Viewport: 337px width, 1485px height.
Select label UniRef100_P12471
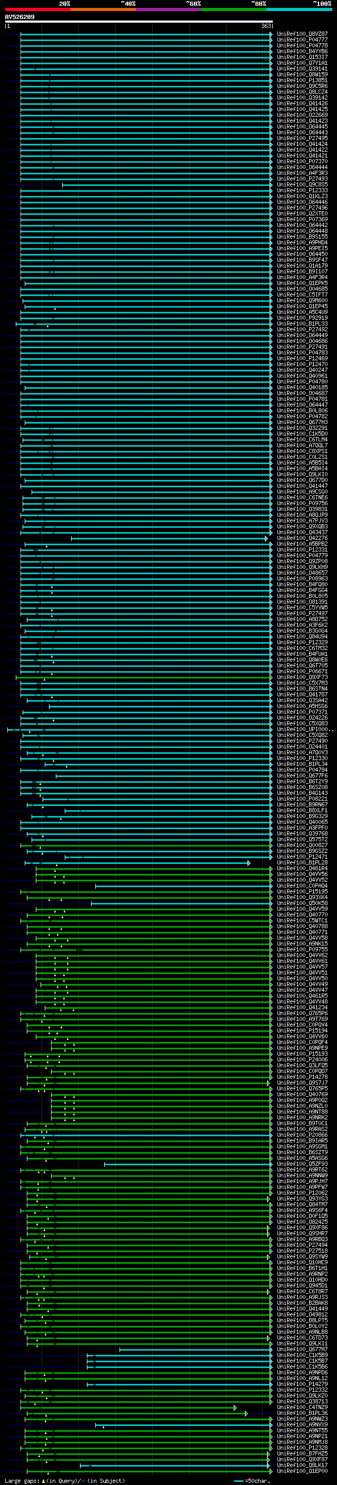click(x=302, y=857)
